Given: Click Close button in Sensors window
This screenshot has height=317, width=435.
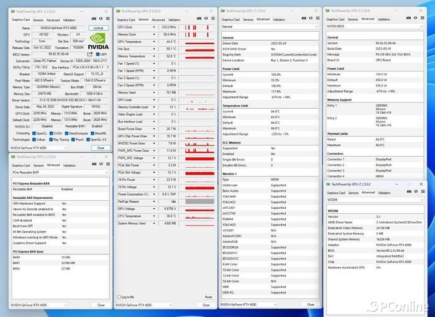Looking at the screenshot, I should (x=206, y=305).
